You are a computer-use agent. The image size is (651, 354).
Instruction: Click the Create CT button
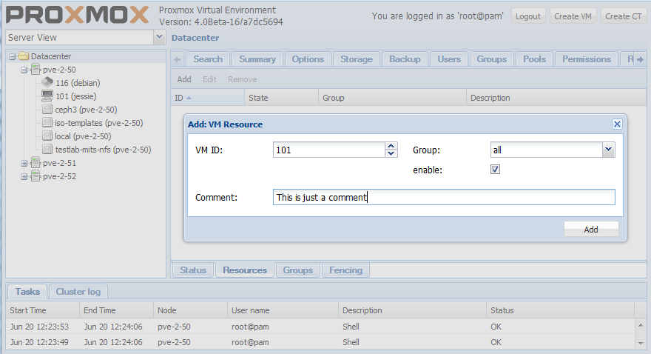623,16
